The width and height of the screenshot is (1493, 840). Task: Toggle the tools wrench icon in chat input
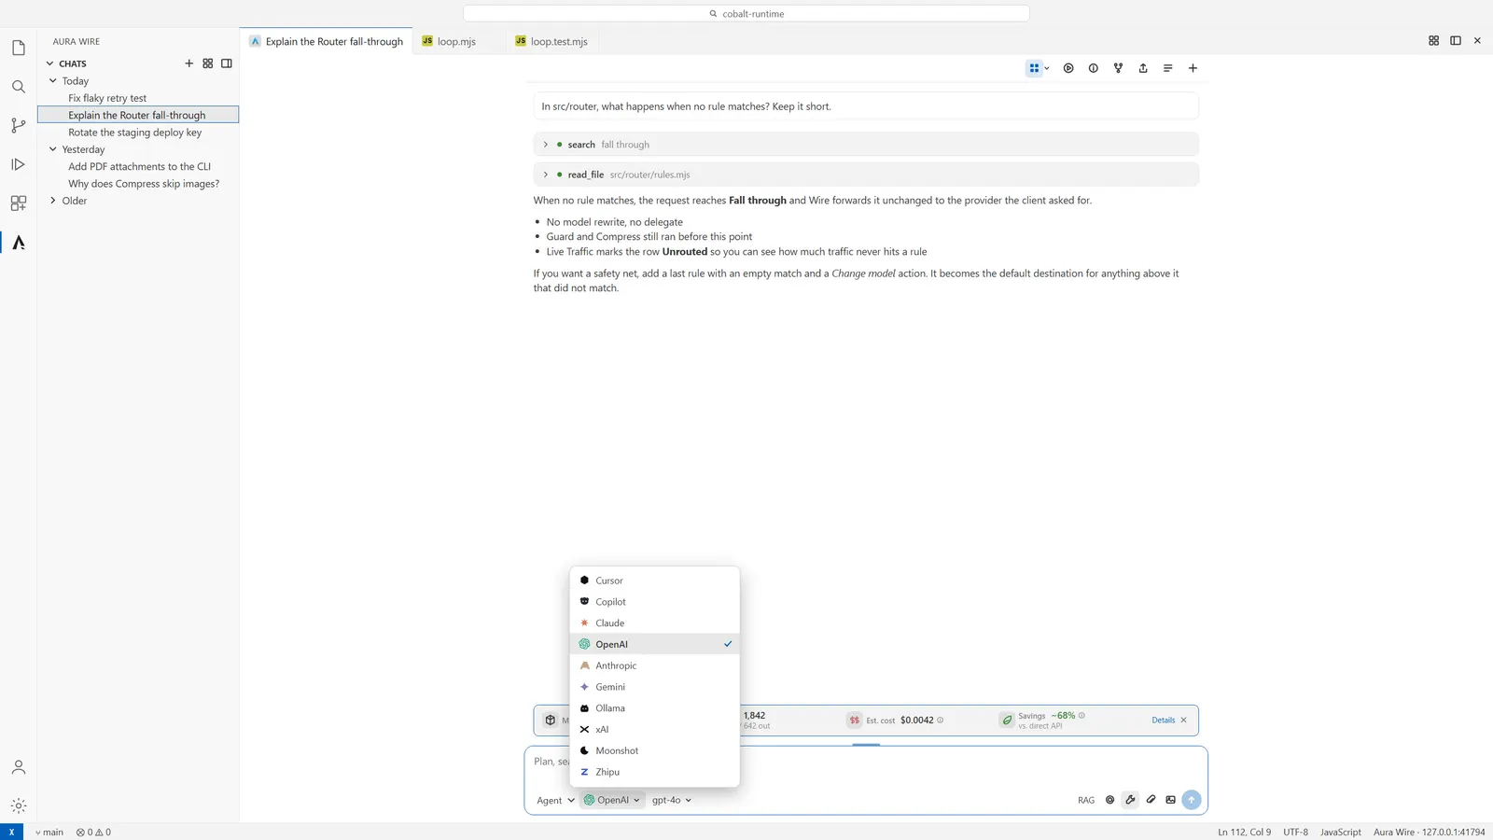tap(1130, 800)
